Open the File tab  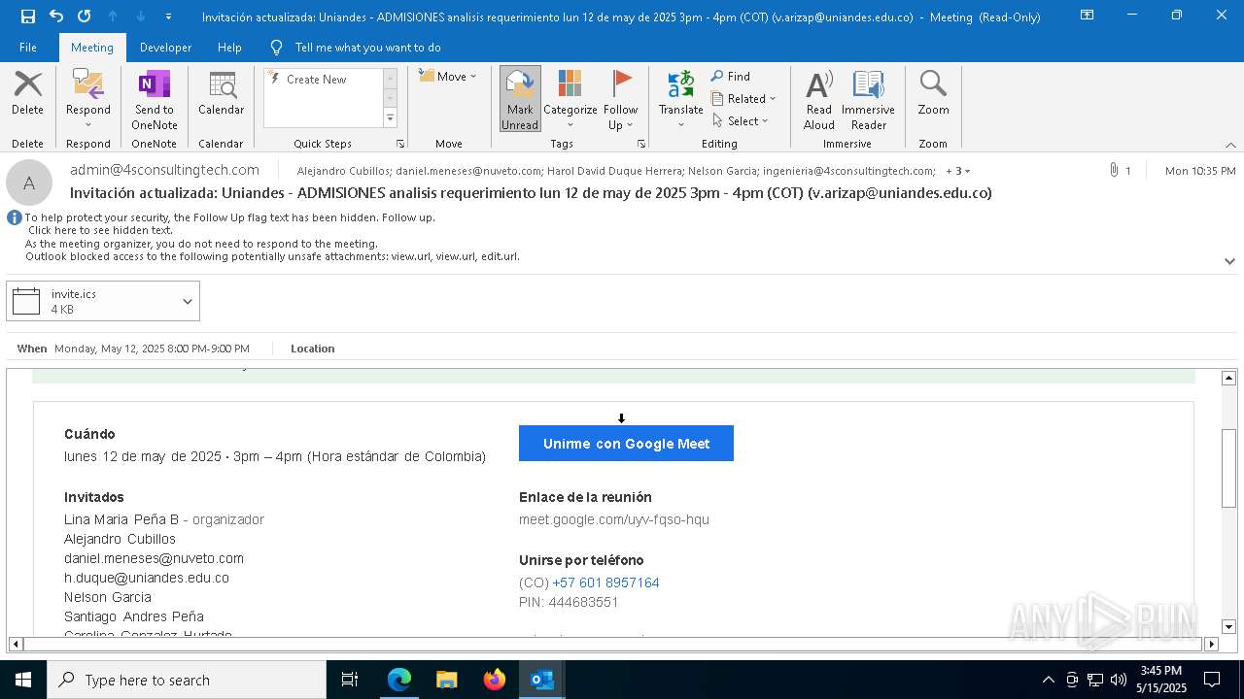28,48
